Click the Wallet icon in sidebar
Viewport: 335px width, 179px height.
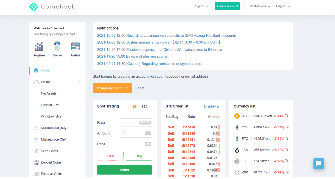36,82
